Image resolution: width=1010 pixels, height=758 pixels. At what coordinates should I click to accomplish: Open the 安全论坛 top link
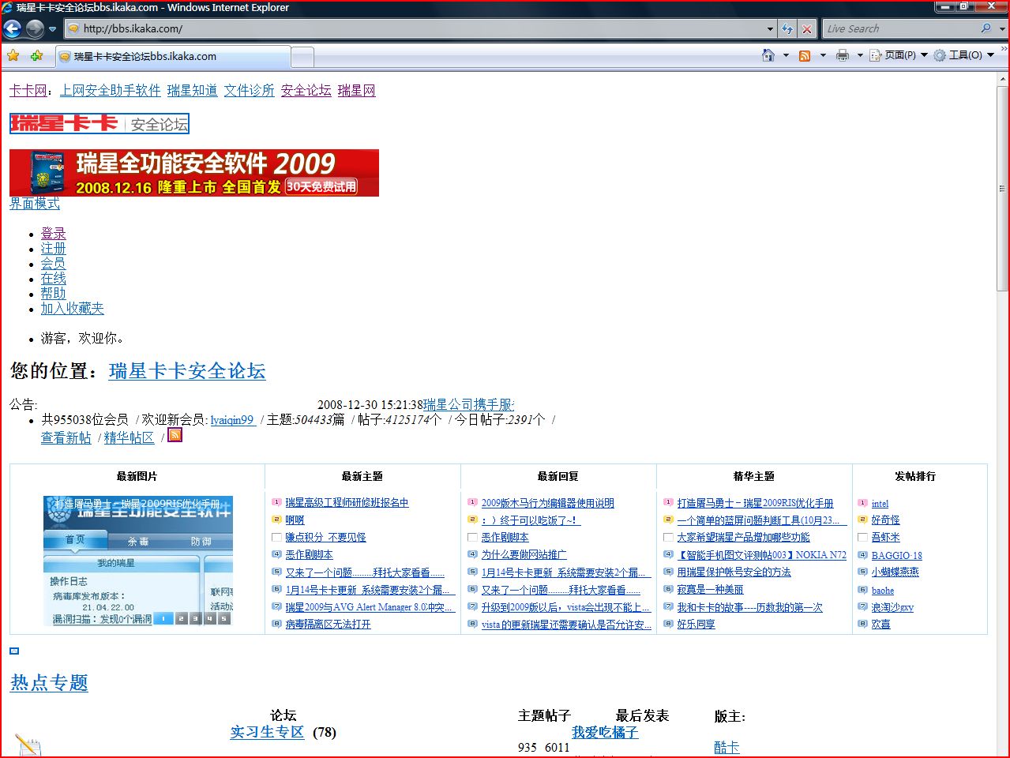point(306,91)
